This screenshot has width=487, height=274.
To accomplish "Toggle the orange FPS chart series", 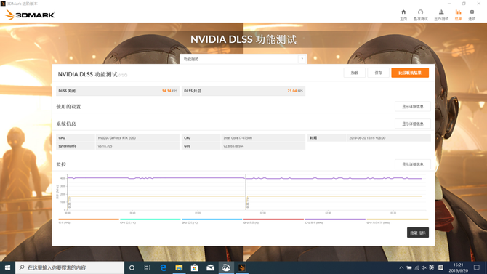I will coord(89,221).
